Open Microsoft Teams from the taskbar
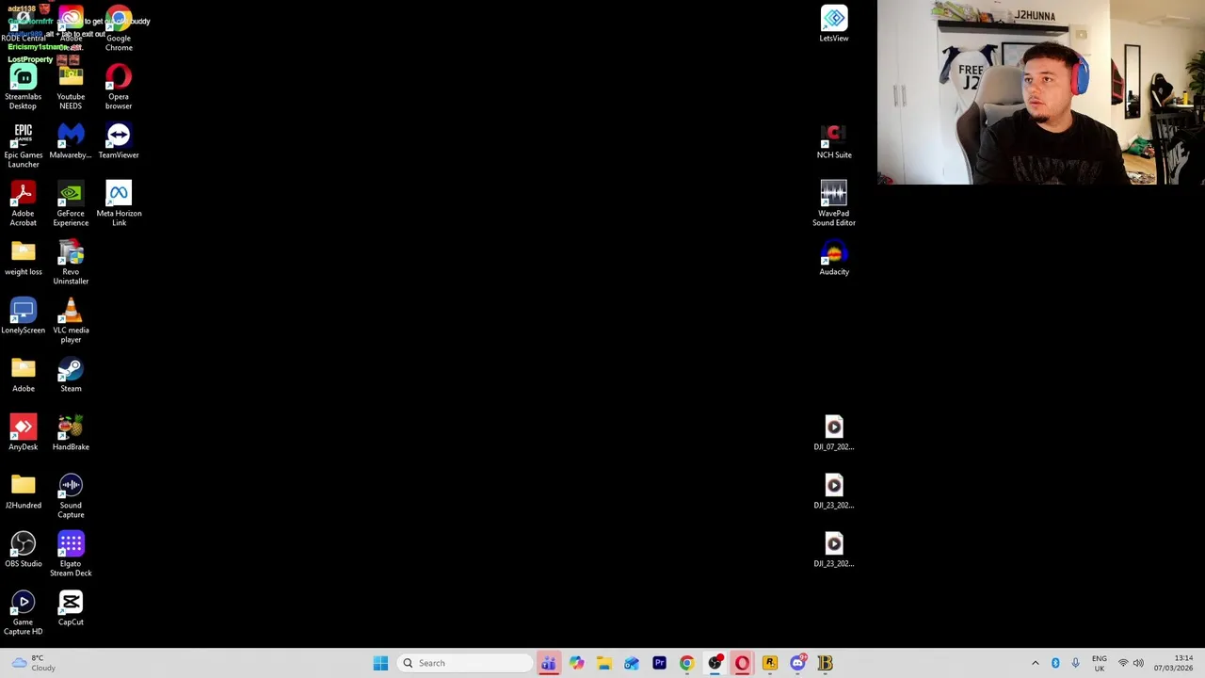1205x678 pixels. pyautogui.click(x=549, y=663)
